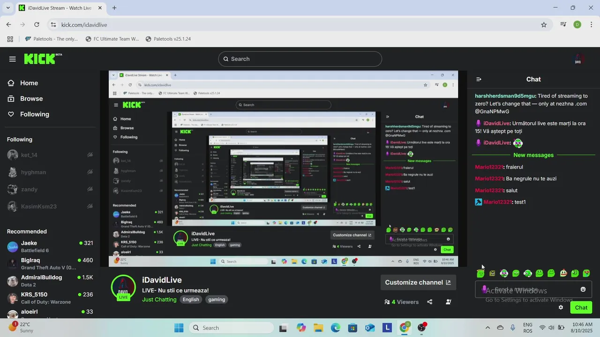Open Chrome three-dot menu
The image size is (600, 337).
click(x=591, y=25)
